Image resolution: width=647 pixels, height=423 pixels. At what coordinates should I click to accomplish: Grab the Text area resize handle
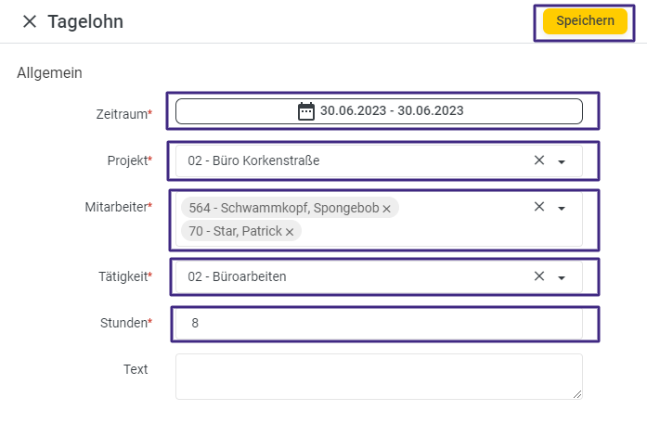(577, 394)
